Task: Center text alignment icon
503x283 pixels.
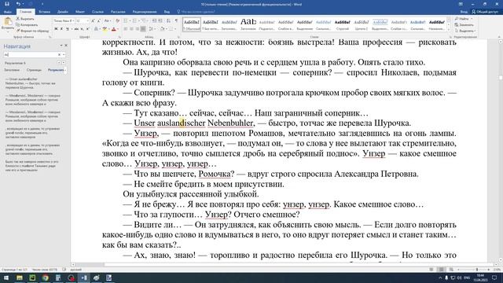Action: click(x=131, y=29)
